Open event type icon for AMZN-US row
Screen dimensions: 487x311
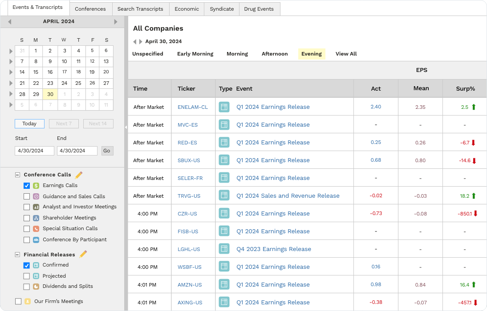click(224, 285)
